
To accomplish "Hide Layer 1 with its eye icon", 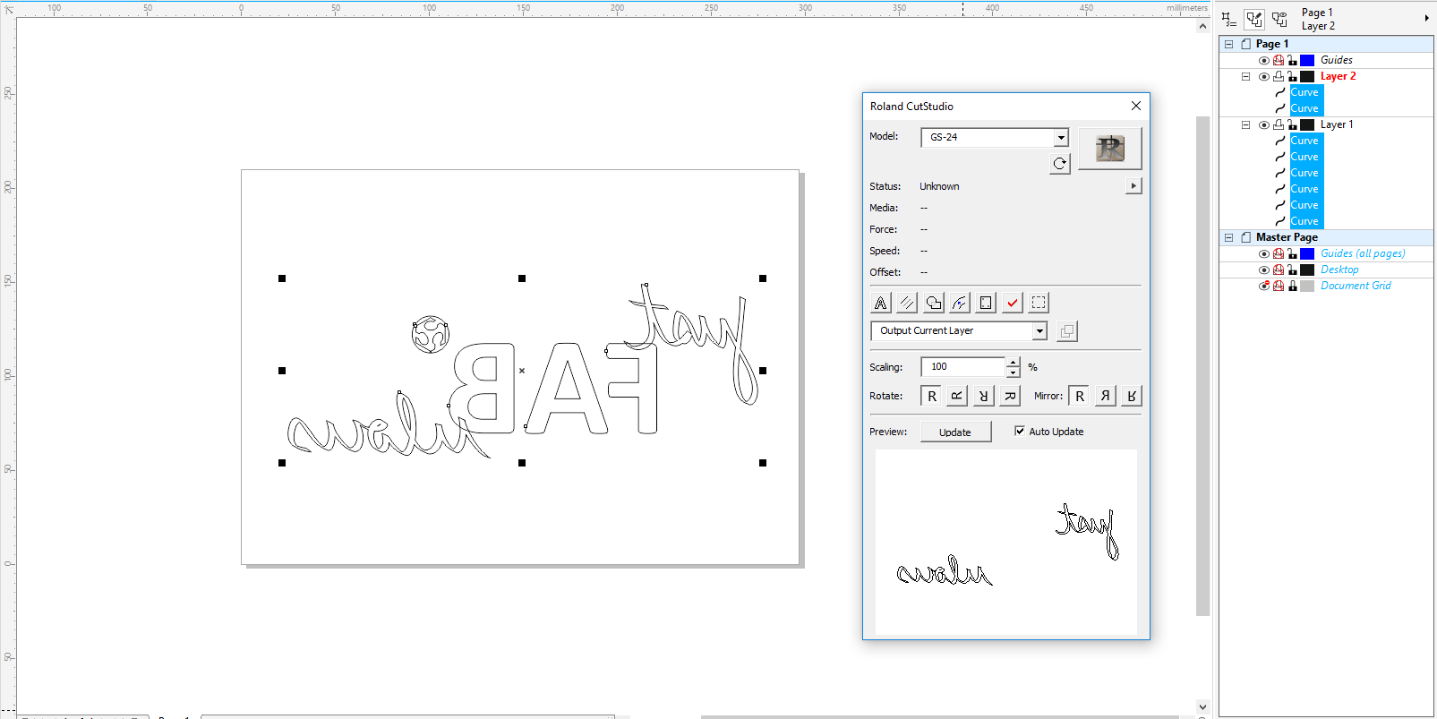I will click(x=1264, y=124).
